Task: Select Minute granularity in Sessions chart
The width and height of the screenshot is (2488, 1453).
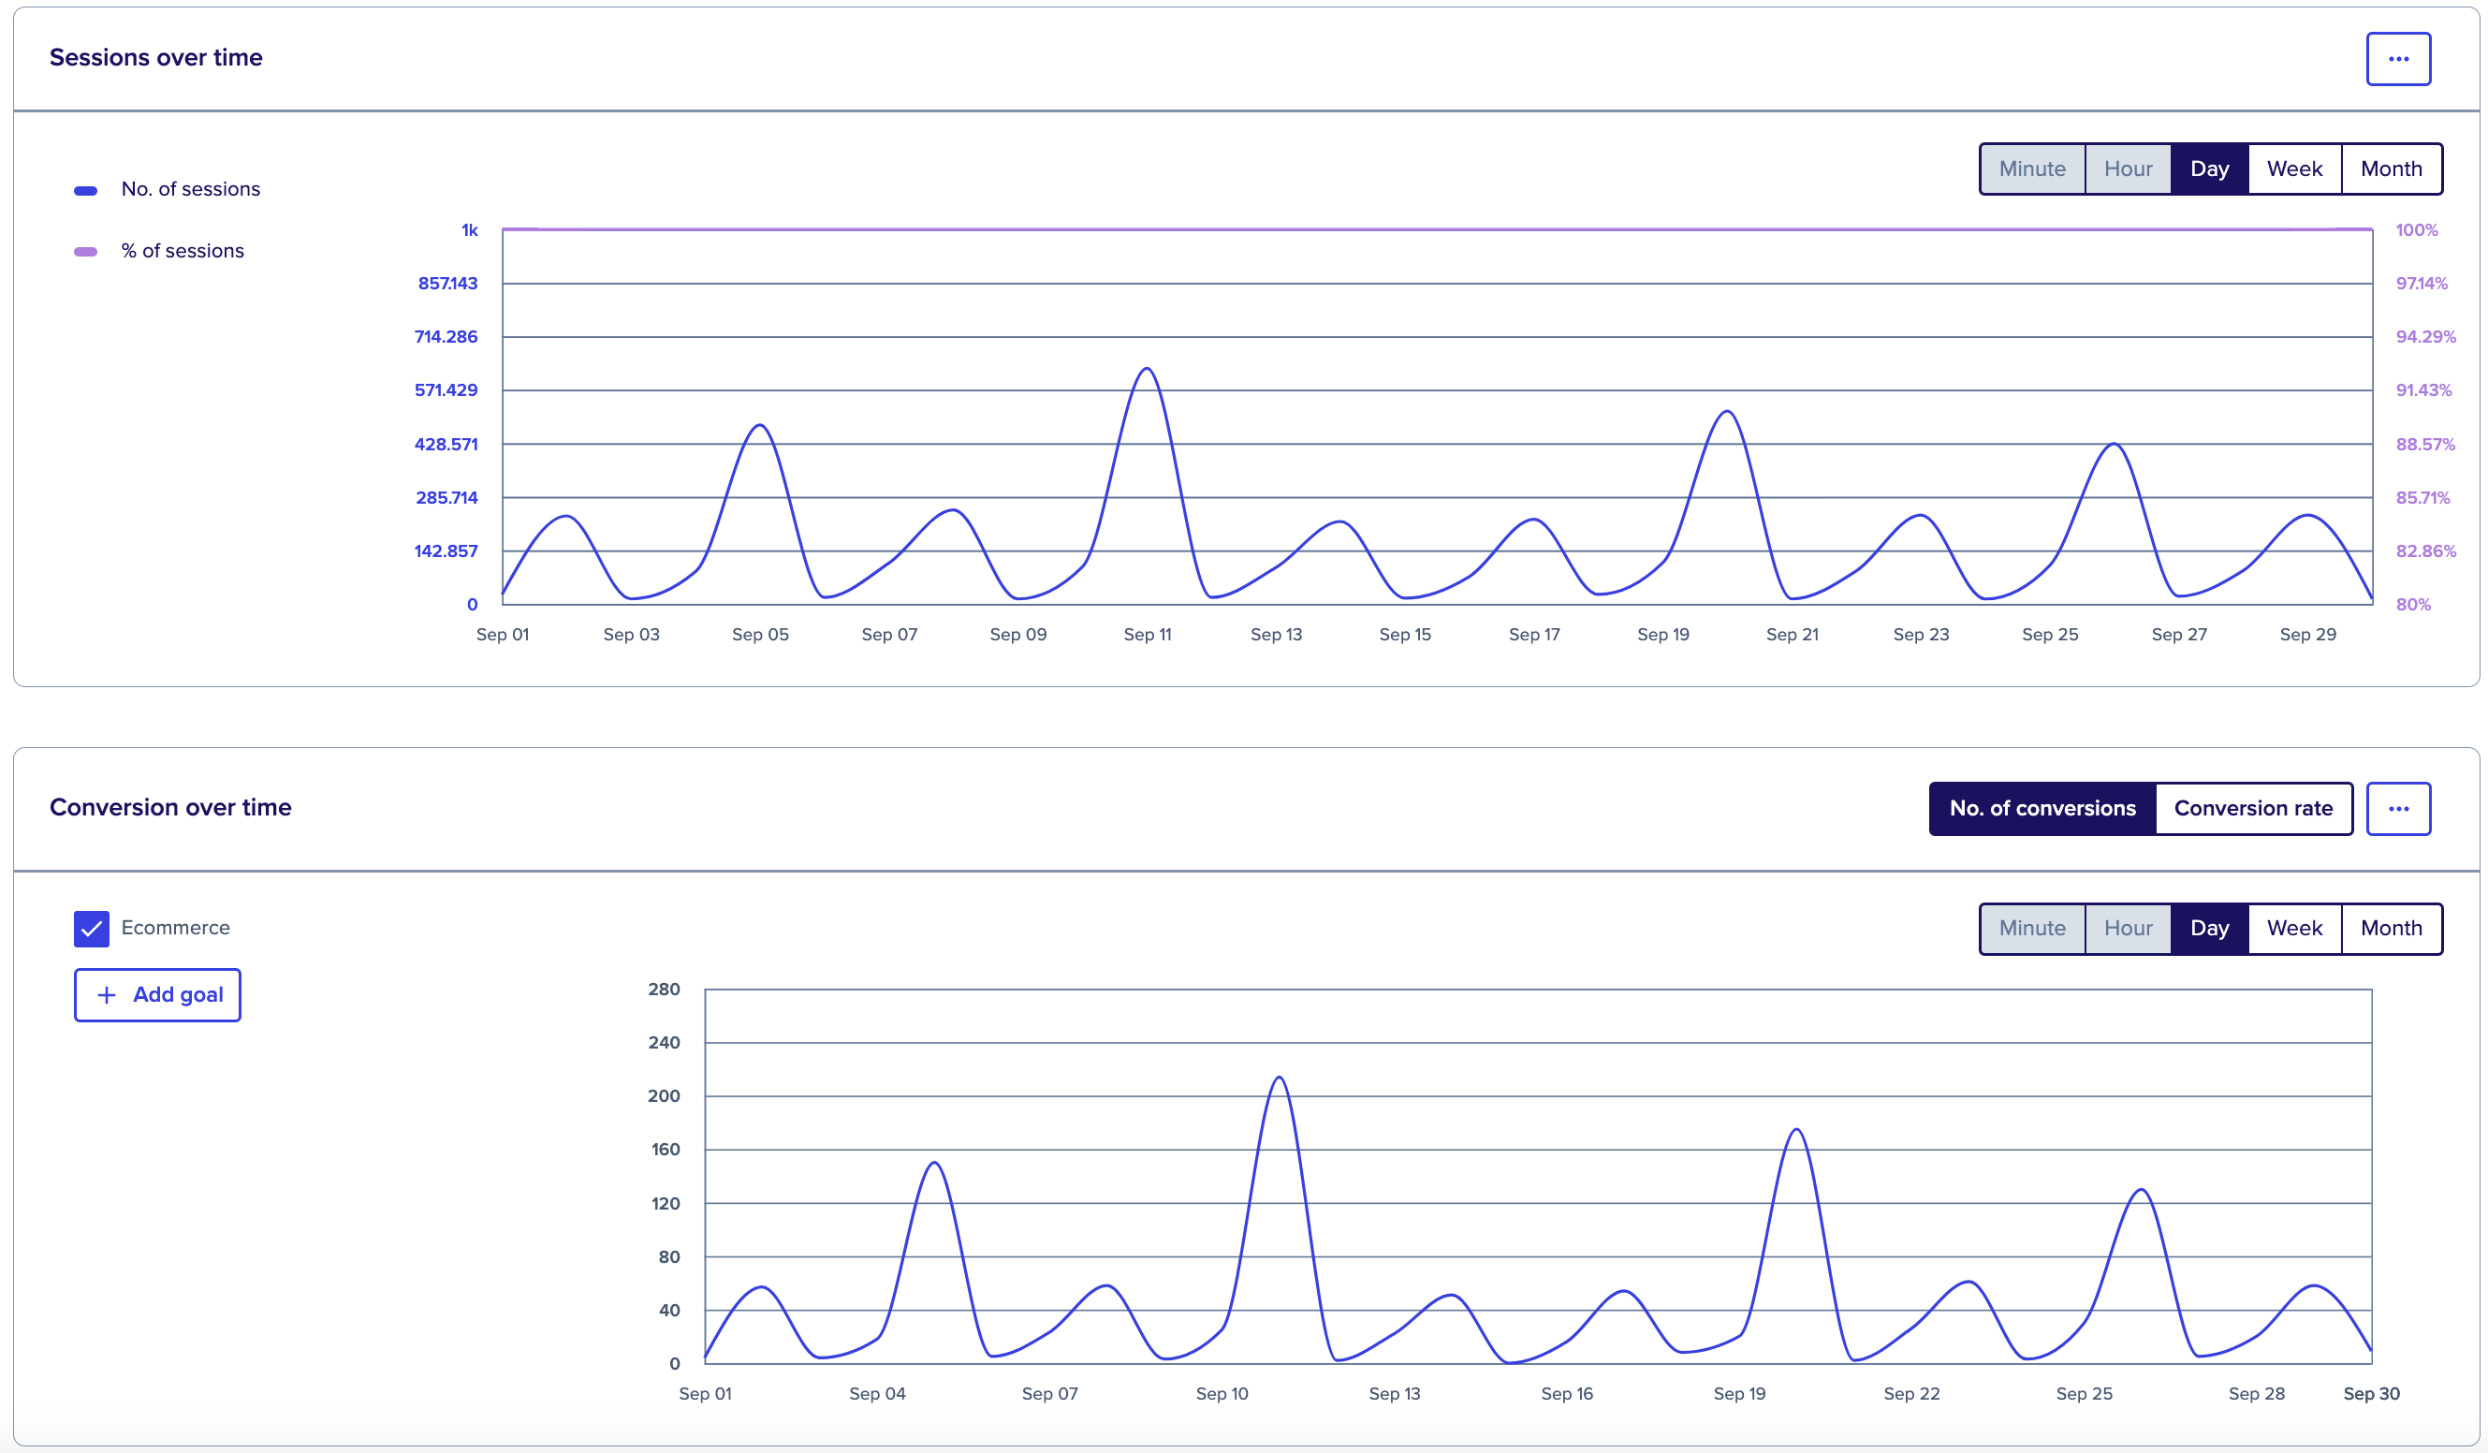Action: pos(2032,169)
